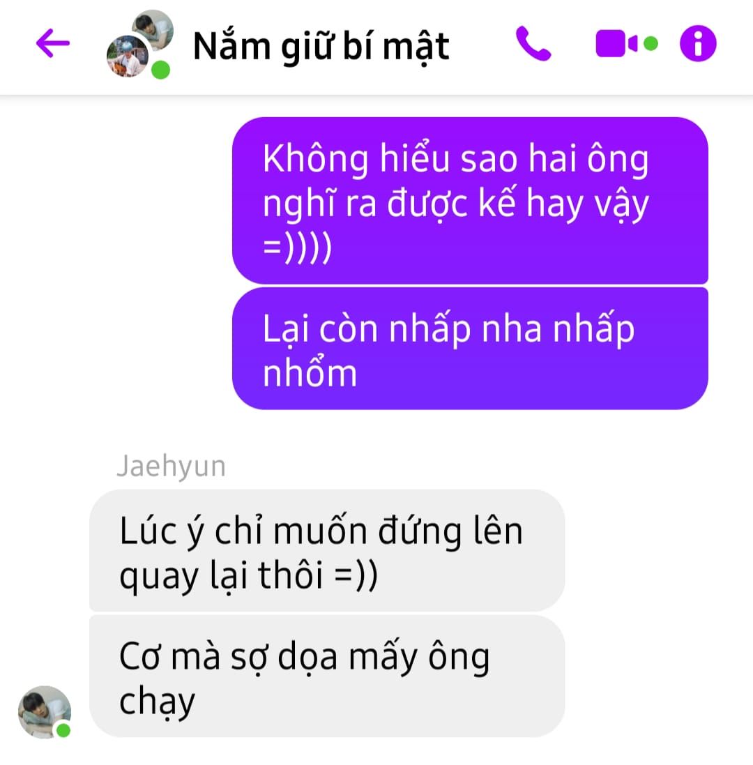This screenshot has height=765, width=753.
Task: Tap the green dot next to the video icon
Action: coord(651,44)
